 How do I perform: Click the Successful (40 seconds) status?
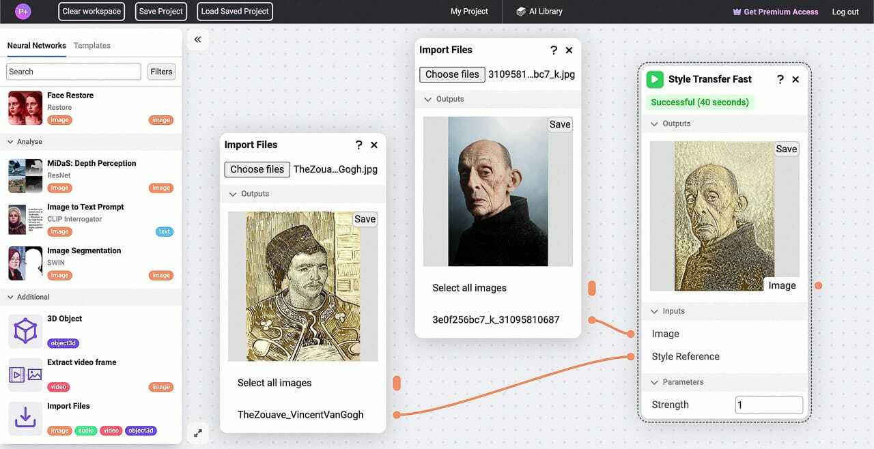point(700,102)
